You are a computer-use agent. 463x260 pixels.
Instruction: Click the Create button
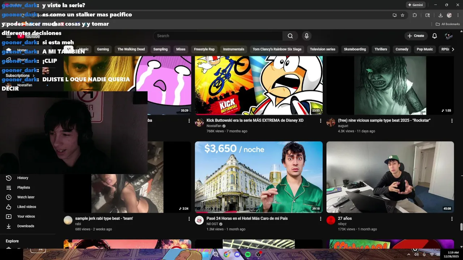click(x=416, y=36)
